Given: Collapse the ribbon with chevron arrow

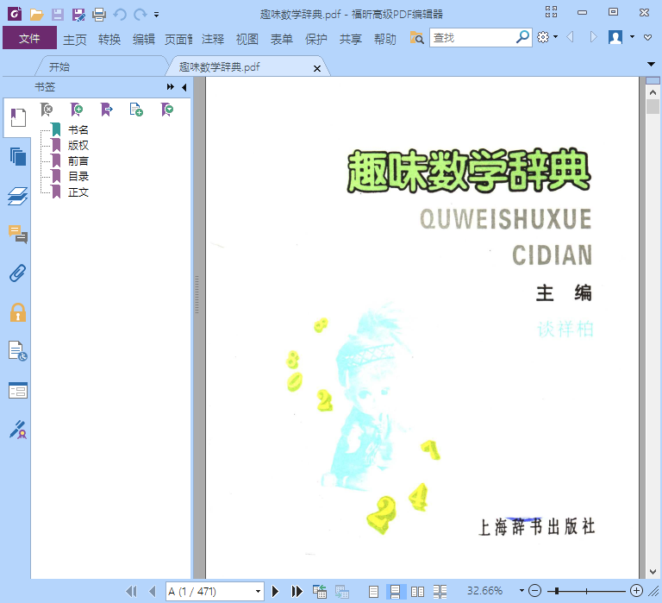Looking at the screenshot, I should coord(647,38).
